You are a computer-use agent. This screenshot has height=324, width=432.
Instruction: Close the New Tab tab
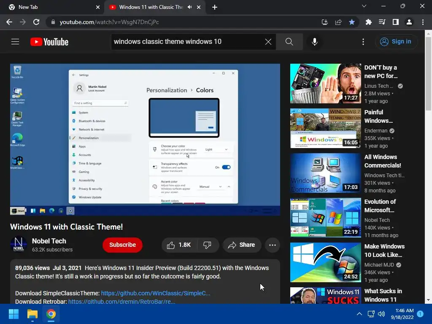(x=98, y=7)
